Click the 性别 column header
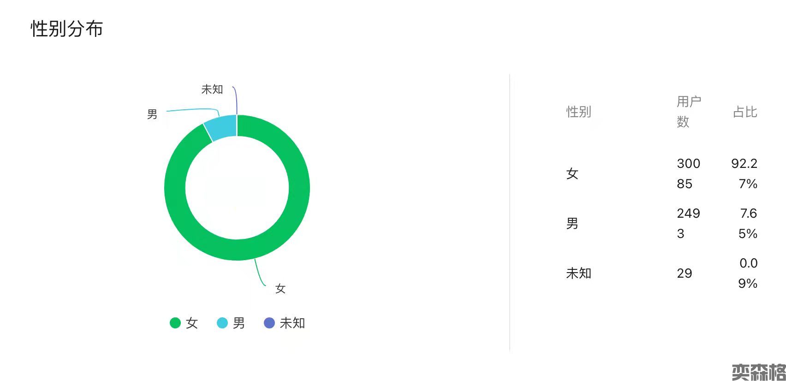786x381 pixels. [x=578, y=112]
